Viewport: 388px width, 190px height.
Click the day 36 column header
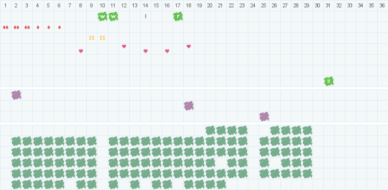click(x=382, y=5)
